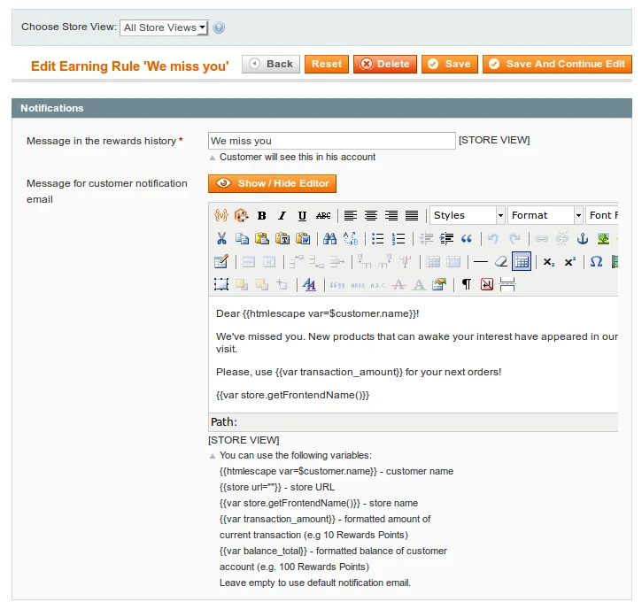642x602 pixels.
Task: Expand the Styles dropdown
Action: coord(467,215)
